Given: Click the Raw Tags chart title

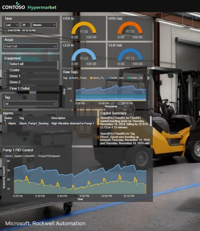Looking at the screenshot, I should [70, 72].
